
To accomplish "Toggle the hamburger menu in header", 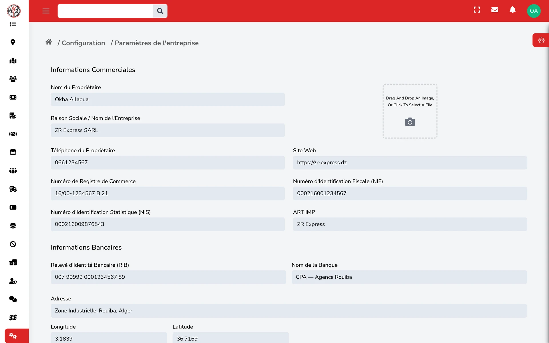I will coord(46,11).
